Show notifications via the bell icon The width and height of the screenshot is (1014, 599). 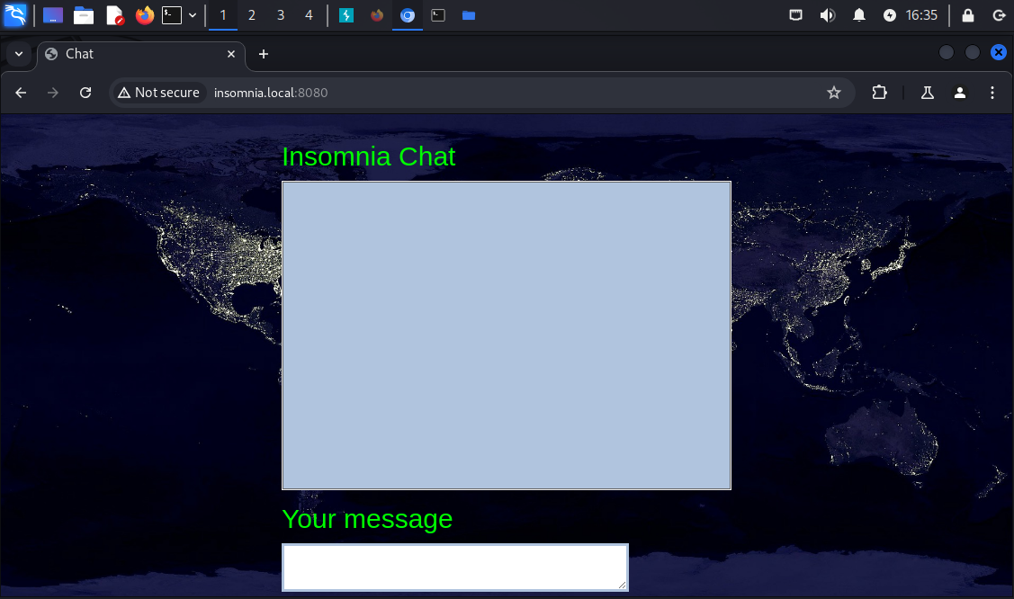[859, 15]
